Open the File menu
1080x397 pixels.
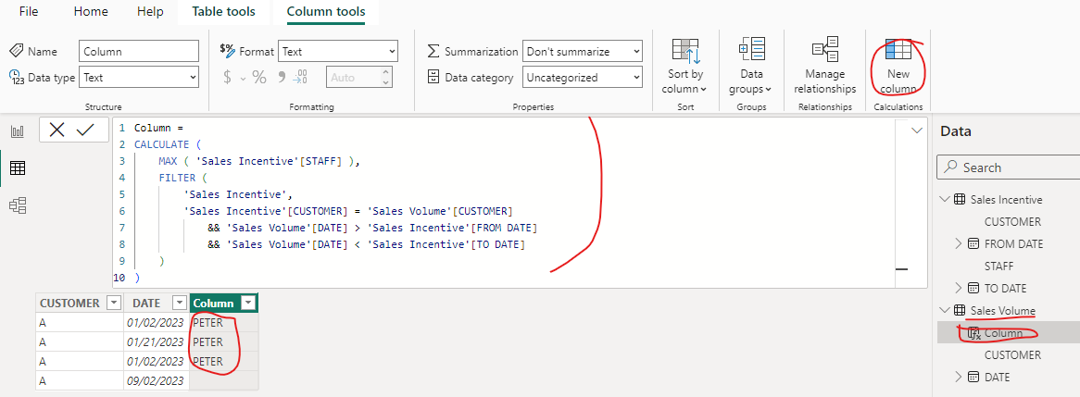click(28, 12)
